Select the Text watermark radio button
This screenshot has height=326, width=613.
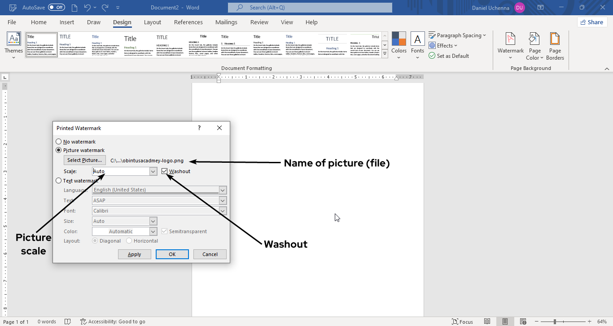[x=58, y=180]
